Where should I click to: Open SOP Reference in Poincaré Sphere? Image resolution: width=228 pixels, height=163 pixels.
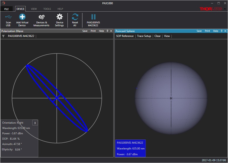pos(125,36)
